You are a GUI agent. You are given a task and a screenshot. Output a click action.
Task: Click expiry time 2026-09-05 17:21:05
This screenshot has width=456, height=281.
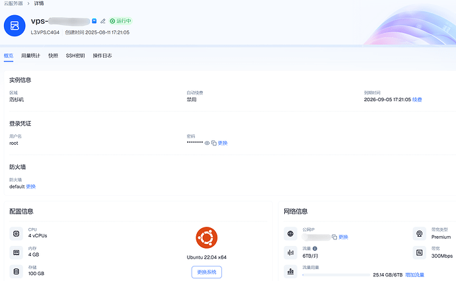click(387, 99)
